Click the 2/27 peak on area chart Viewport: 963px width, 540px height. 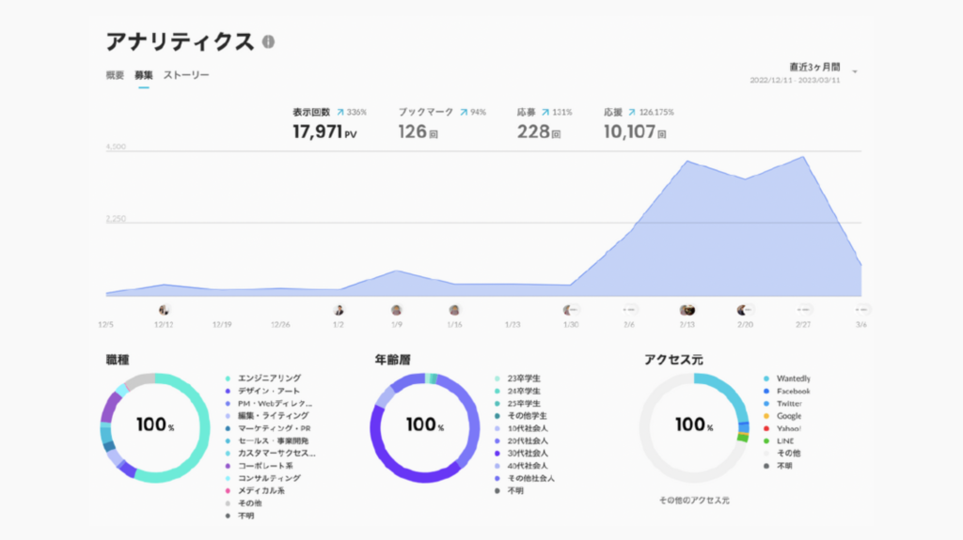(x=803, y=157)
